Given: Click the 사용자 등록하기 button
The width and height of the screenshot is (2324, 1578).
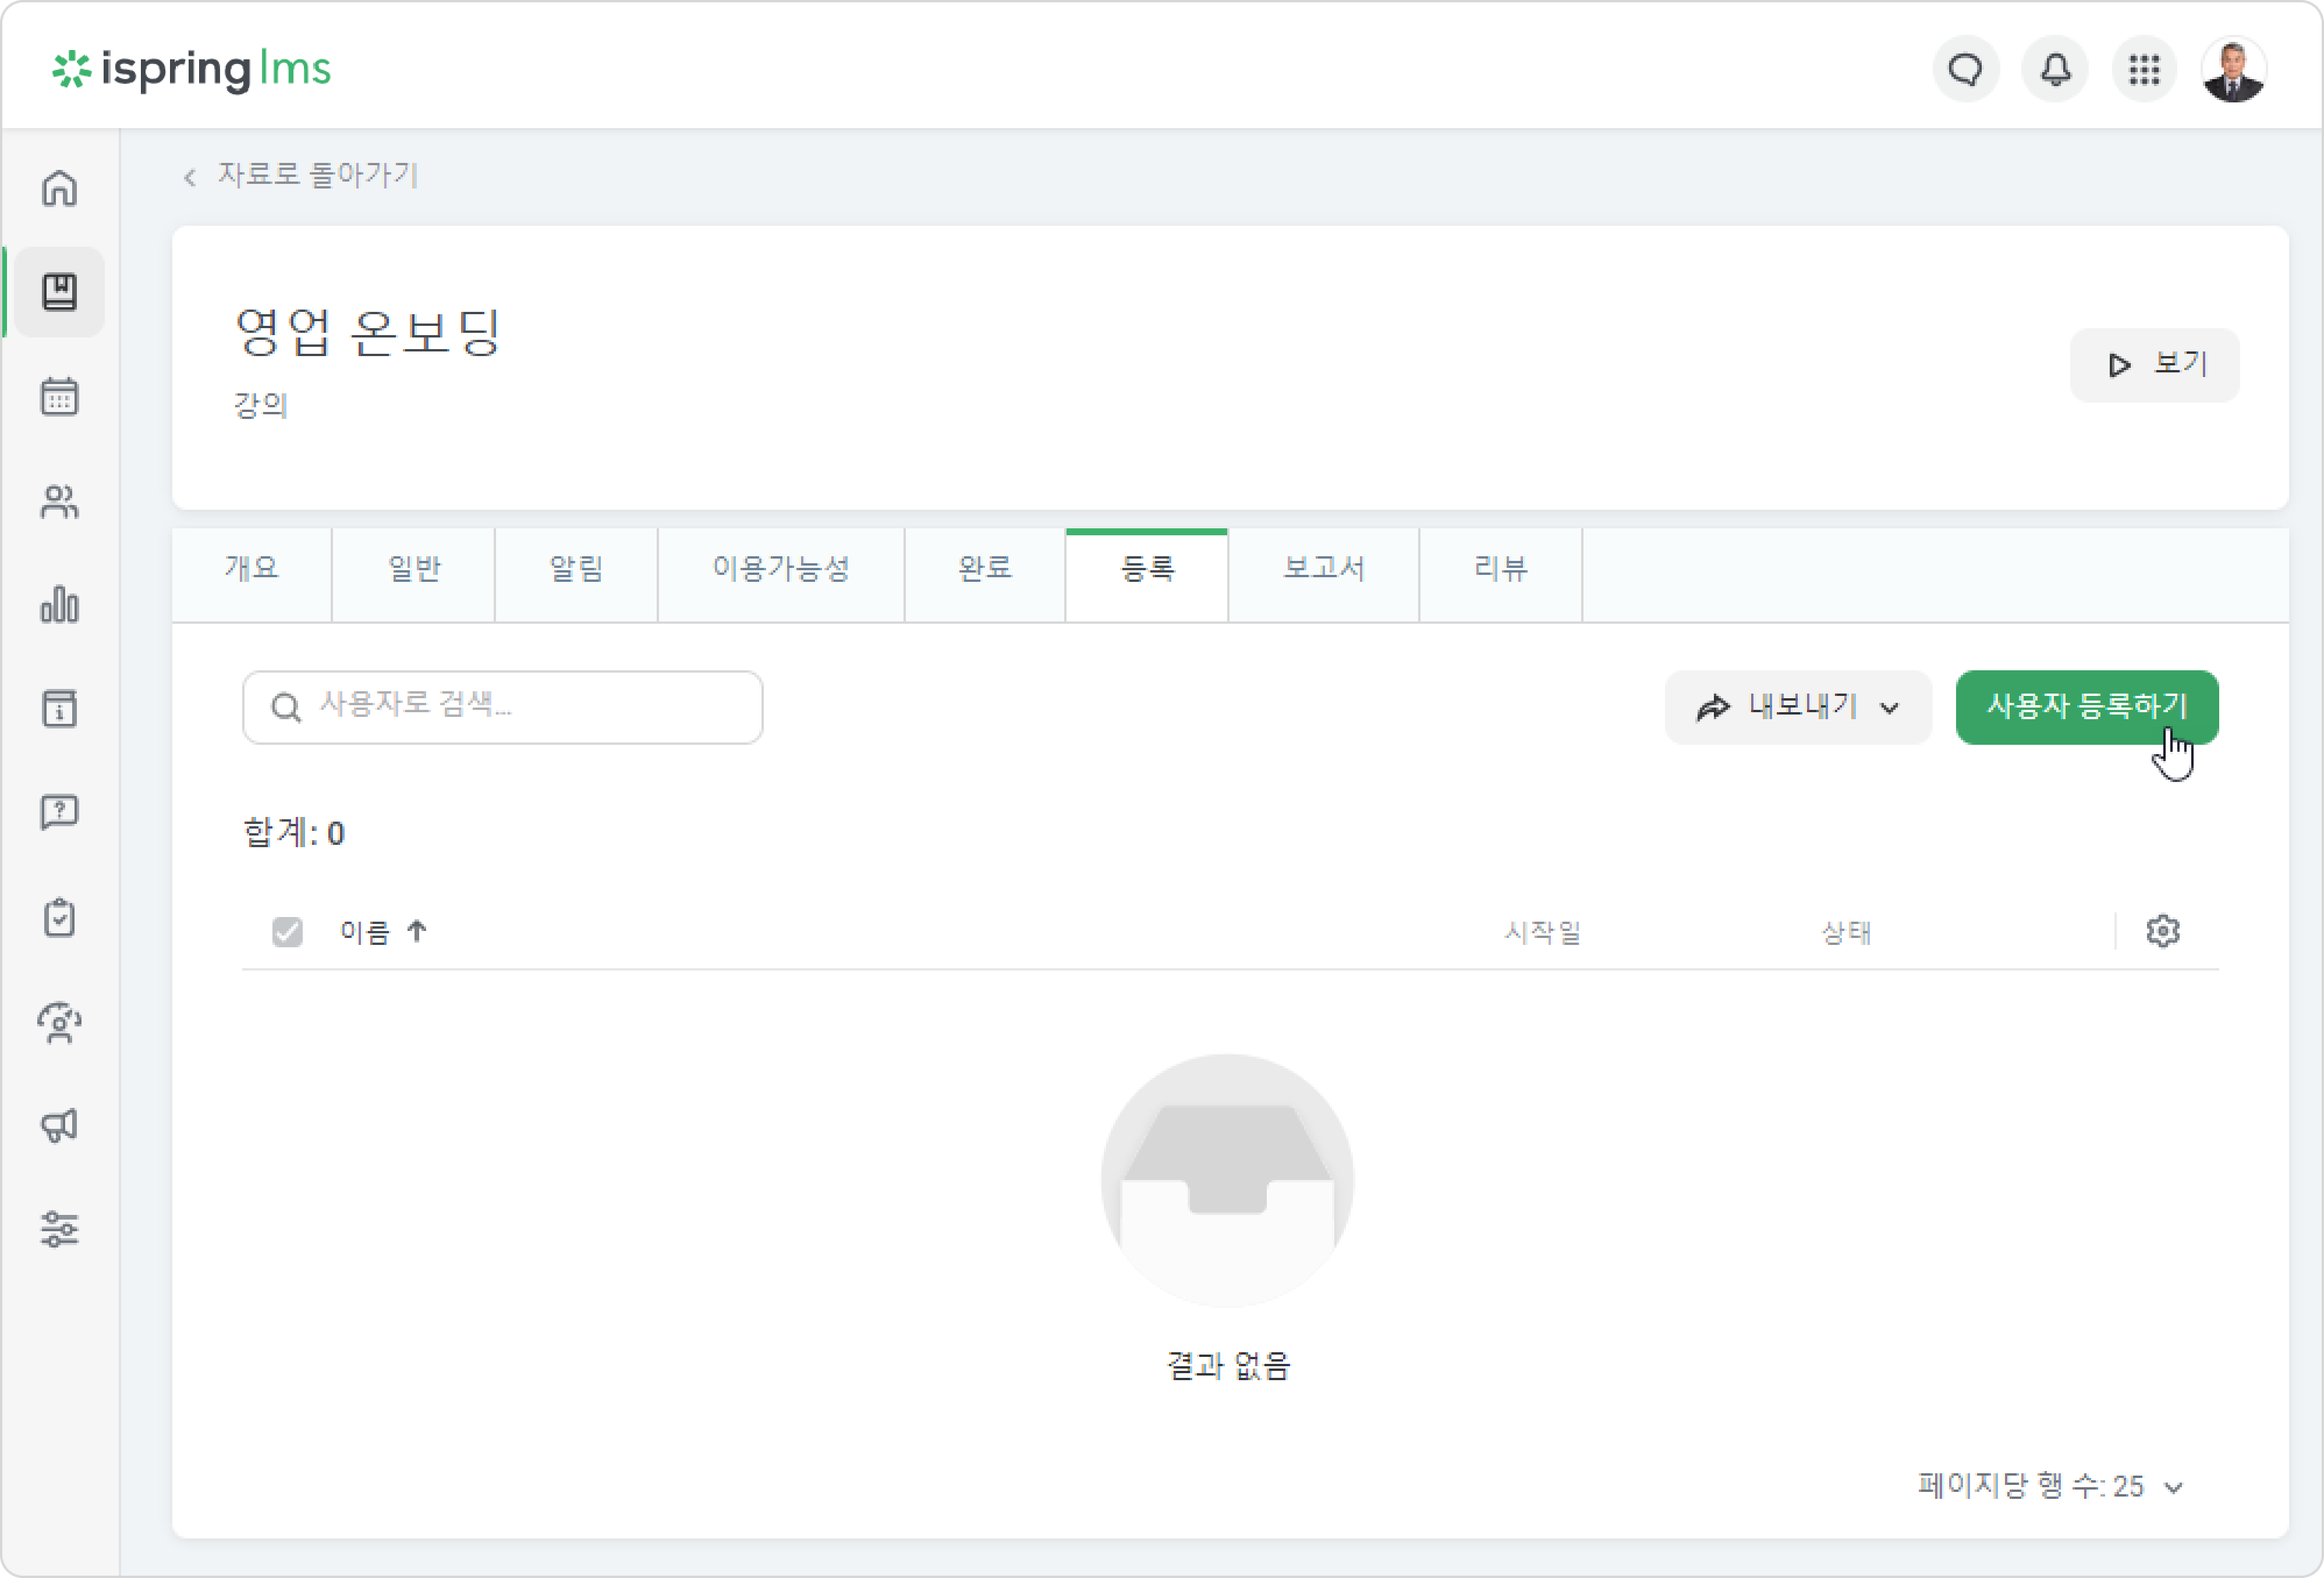Looking at the screenshot, I should (x=2087, y=708).
